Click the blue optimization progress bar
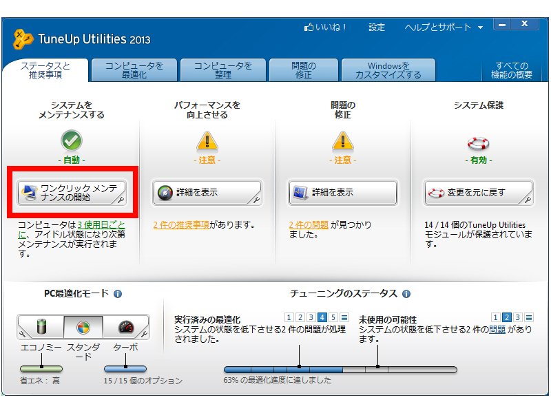 tap(282, 370)
